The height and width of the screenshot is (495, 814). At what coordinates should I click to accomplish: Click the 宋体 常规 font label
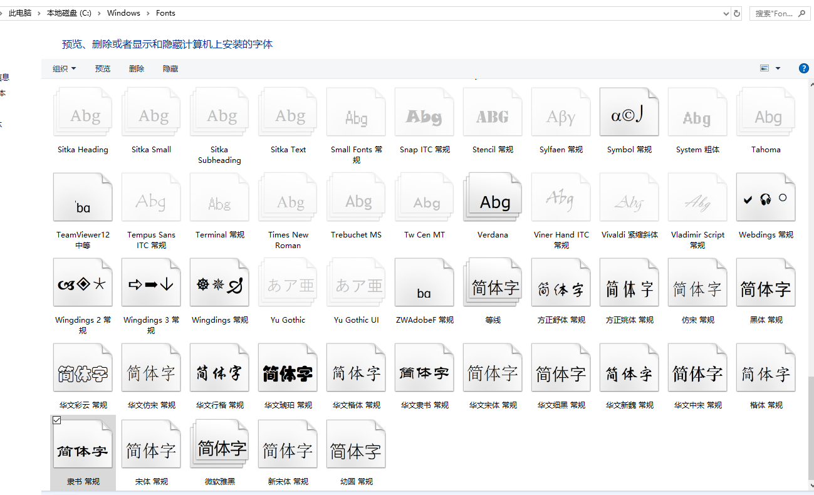151,482
